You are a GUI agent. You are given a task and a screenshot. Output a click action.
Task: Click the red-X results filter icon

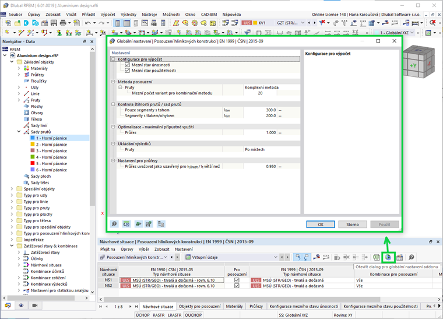(322, 23)
